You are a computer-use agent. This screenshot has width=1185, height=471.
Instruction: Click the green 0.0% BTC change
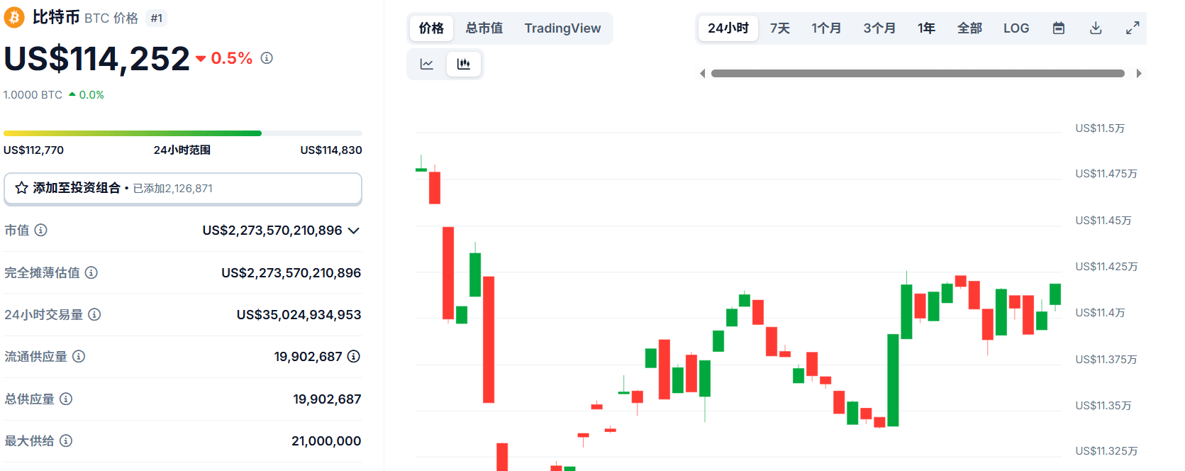pyautogui.click(x=91, y=95)
